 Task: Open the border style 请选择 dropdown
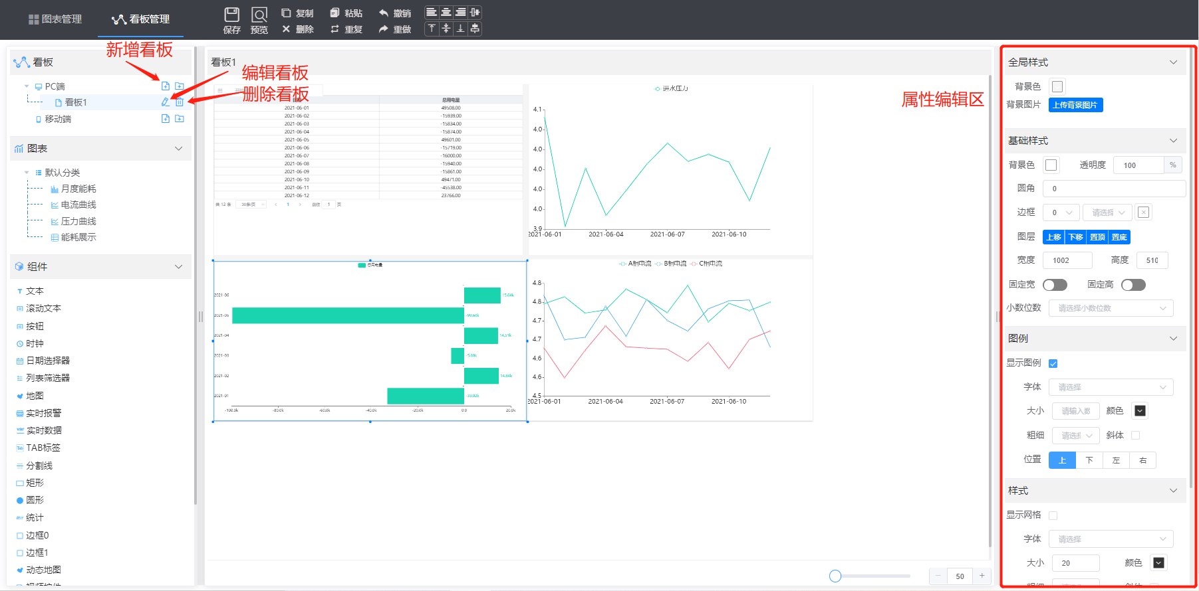[x=1108, y=212]
